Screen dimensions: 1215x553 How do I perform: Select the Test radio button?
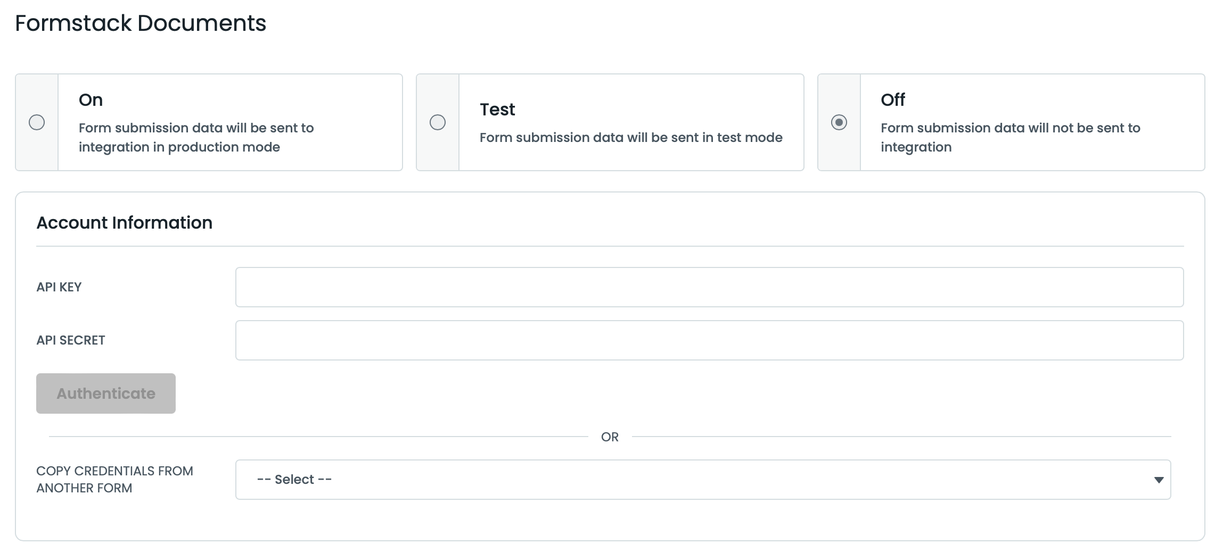click(438, 122)
